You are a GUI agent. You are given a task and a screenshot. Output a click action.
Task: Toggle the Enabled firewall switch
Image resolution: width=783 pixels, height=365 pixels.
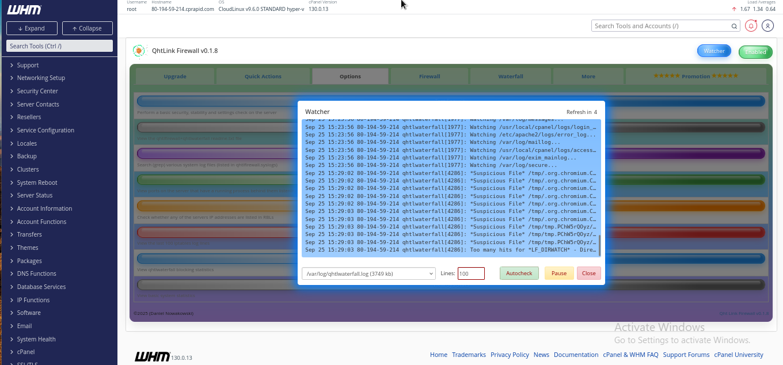[755, 52]
